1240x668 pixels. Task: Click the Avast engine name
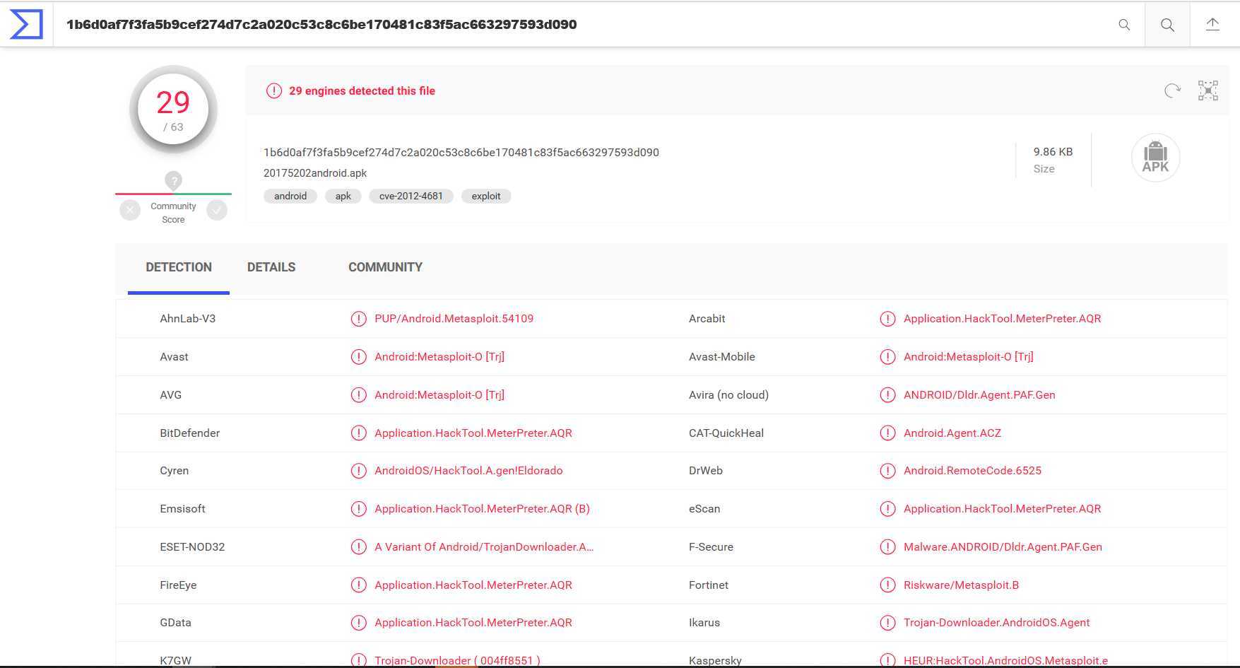tap(174, 357)
